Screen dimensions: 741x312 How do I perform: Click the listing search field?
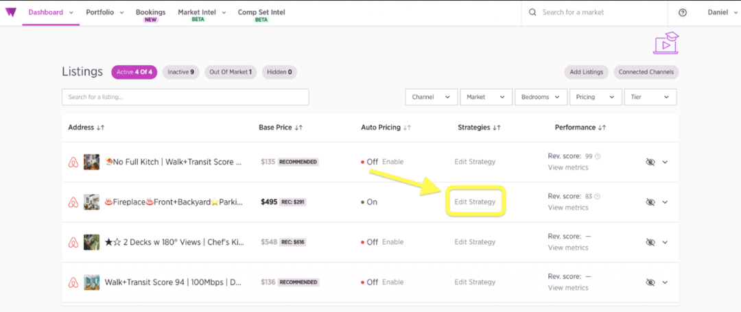185,97
